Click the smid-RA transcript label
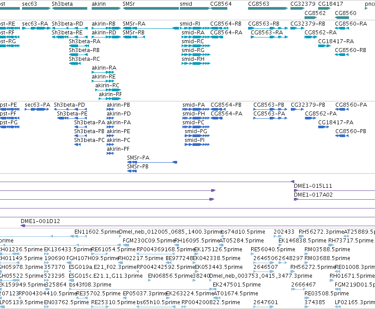Image resolution: width=375 pixels, height=309 pixels. click(193, 33)
